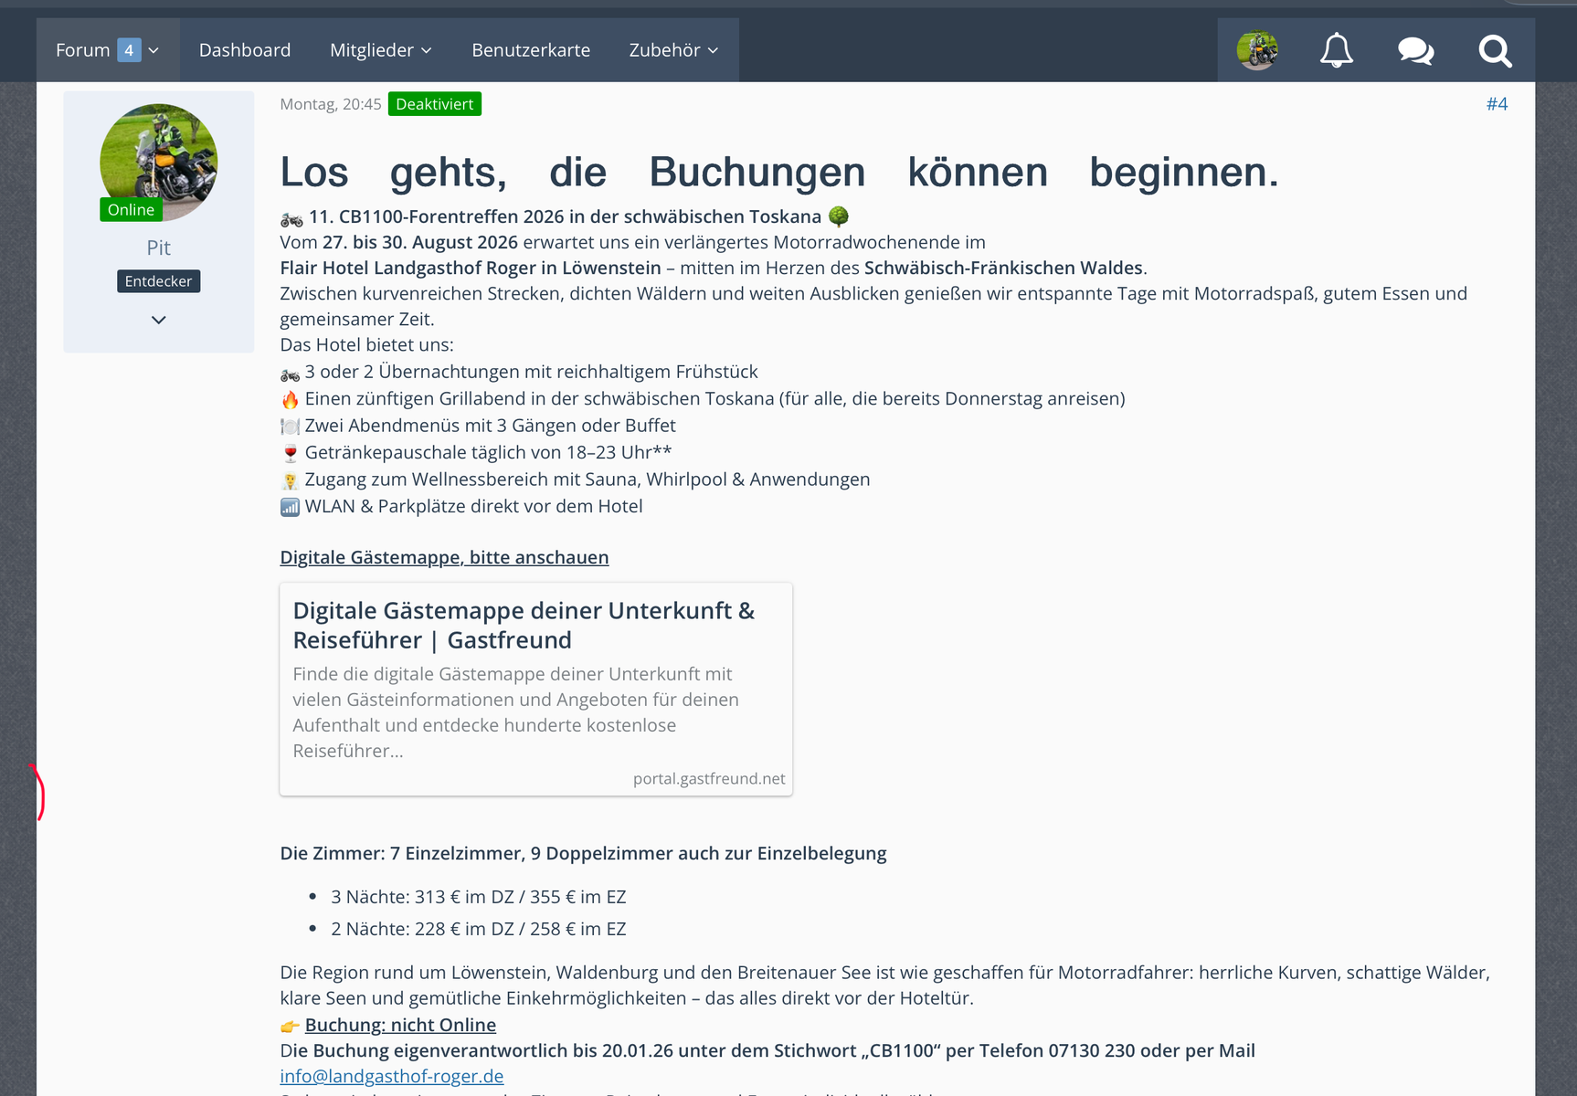Click the green Deaktiviert label
The height and width of the screenshot is (1096, 1577).
pos(435,104)
